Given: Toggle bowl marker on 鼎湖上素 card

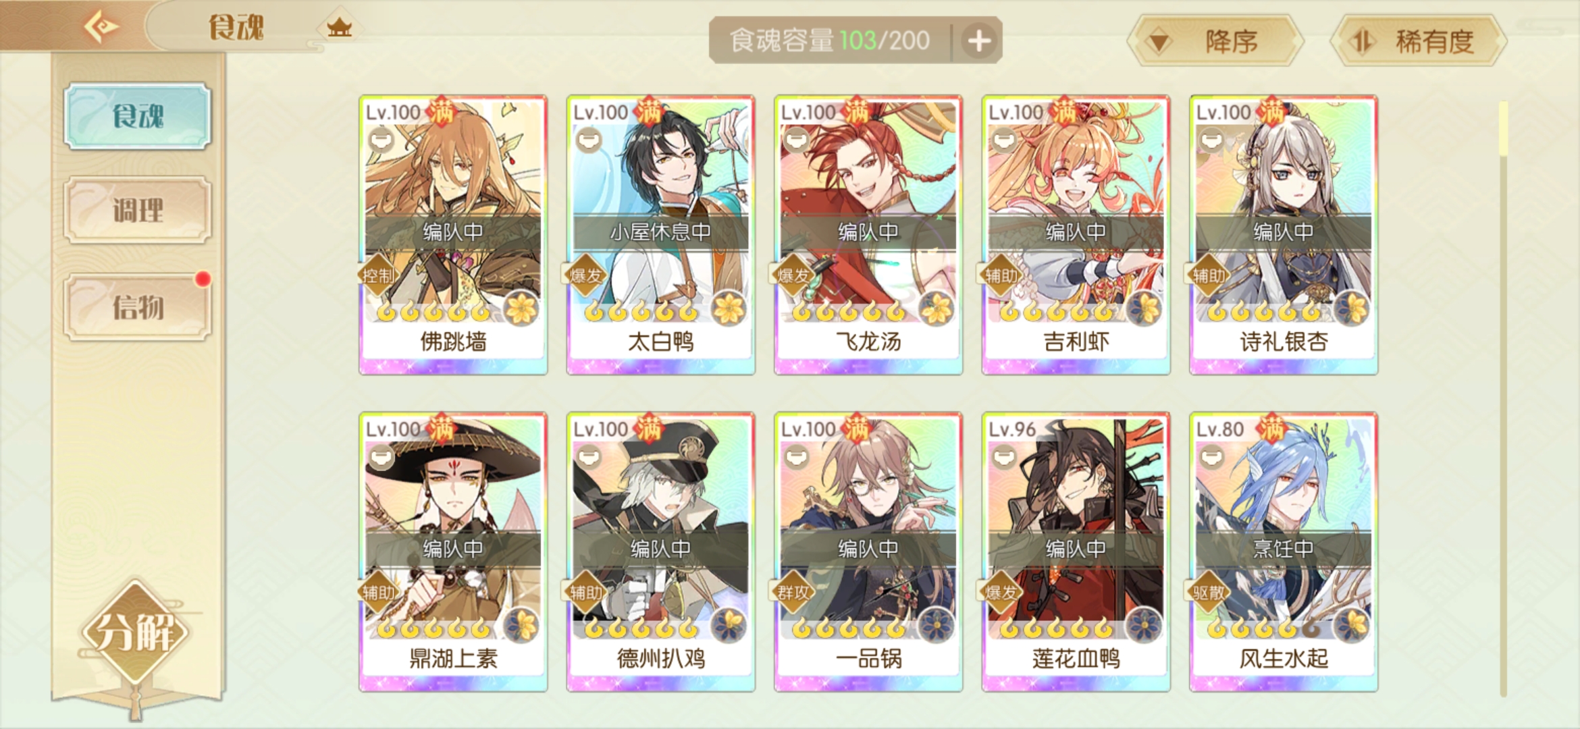Looking at the screenshot, I should click(x=381, y=458).
